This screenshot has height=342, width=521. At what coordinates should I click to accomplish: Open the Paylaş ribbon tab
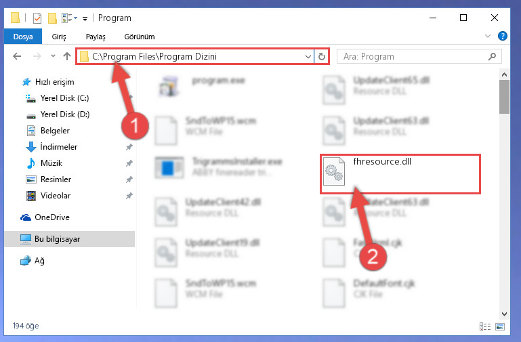(96, 37)
